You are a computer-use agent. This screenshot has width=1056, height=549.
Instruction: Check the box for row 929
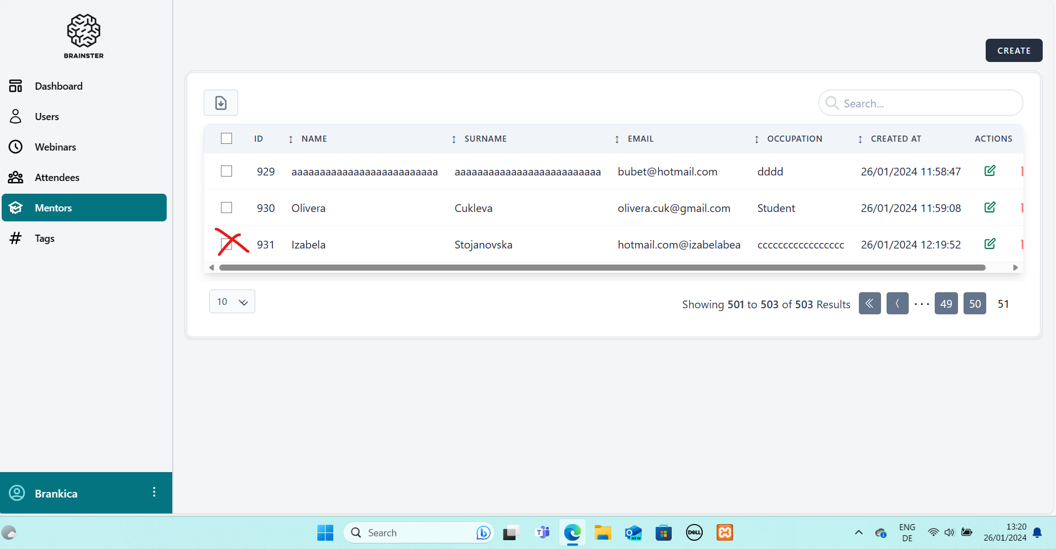pos(226,171)
